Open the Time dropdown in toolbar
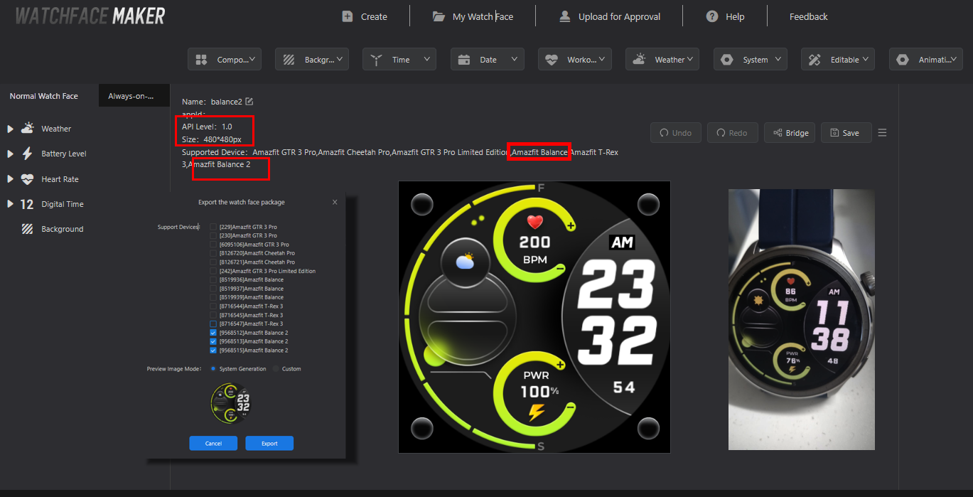Viewport: 973px width, 497px height. tap(399, 60)
